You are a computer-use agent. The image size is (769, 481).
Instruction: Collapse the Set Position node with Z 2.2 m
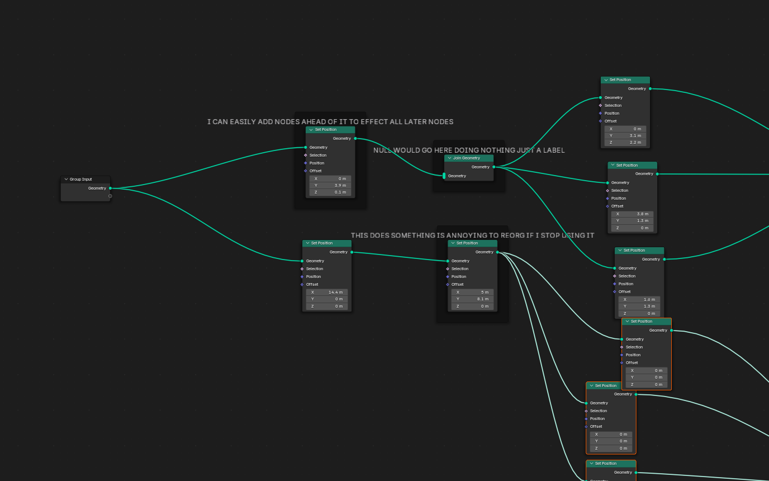click(606, 80)
